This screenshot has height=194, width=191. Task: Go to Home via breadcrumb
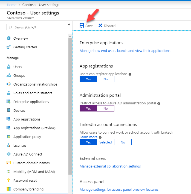coord(11,5)
